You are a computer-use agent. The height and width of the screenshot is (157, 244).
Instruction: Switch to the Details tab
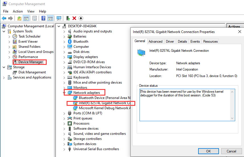pos(183,42)
